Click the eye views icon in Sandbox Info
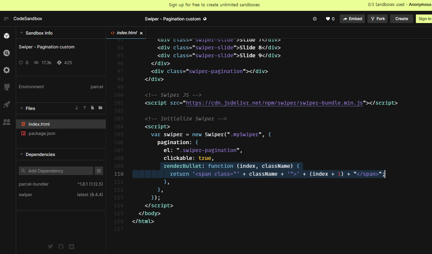 tap(36, 63)
